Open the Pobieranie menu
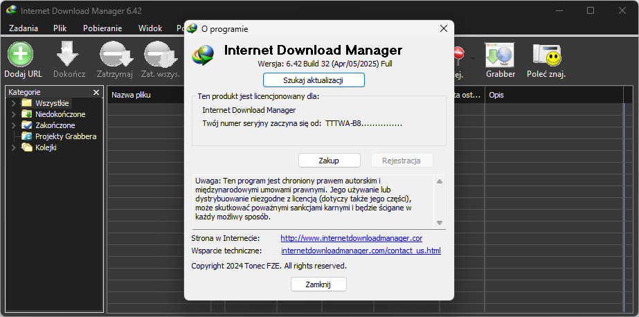 (x=102, y=28)
